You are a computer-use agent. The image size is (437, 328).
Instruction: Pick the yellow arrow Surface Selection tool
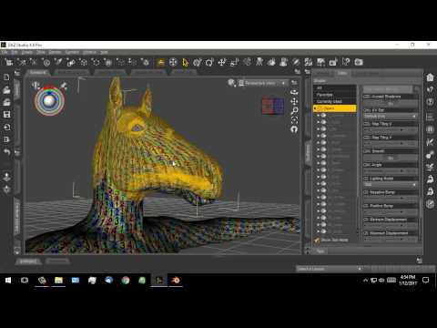click(x=185, y=63)
